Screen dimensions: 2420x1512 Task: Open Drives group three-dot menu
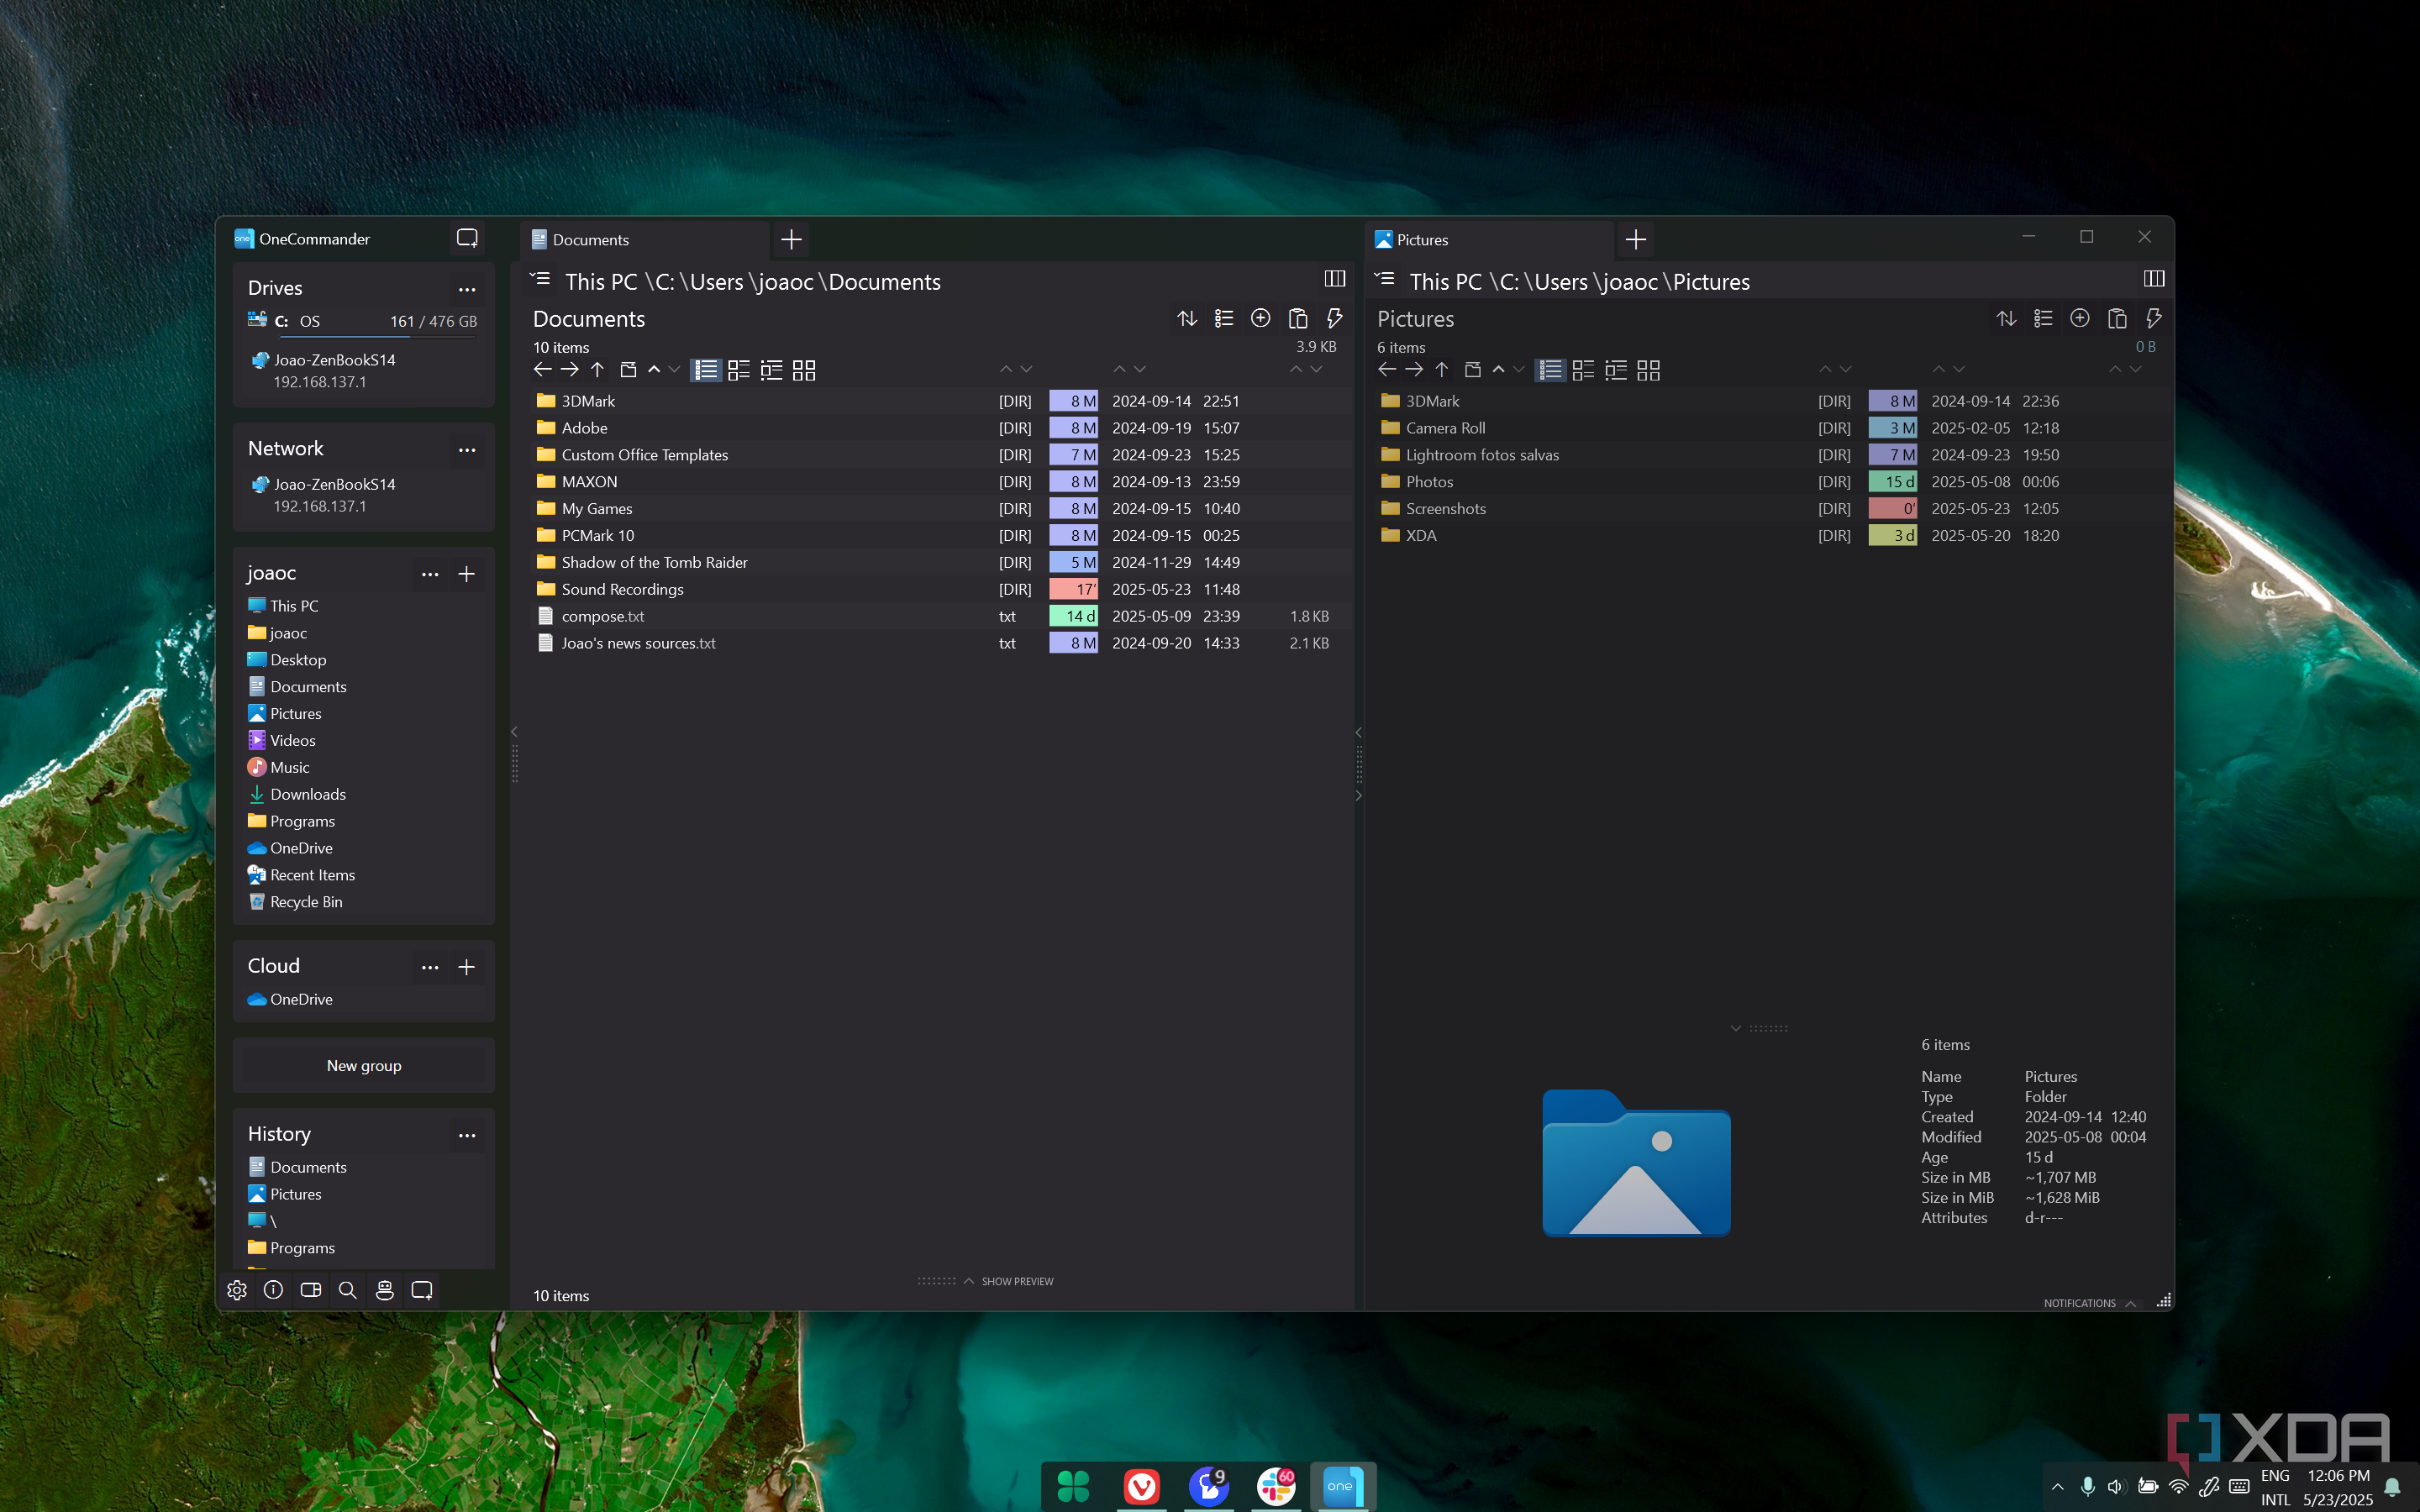point(467,289)
